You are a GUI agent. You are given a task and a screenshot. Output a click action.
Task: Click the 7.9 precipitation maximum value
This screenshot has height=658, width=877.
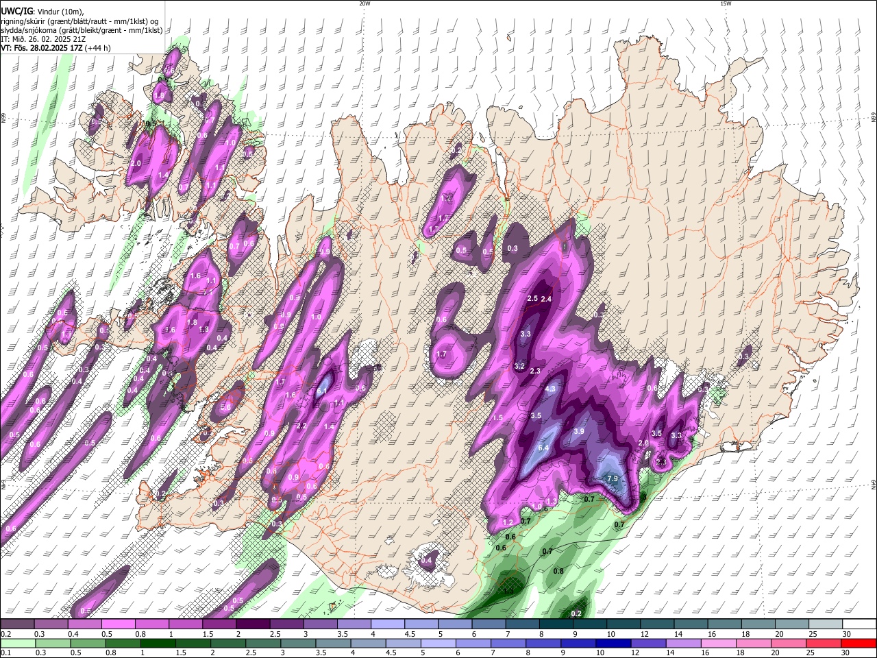(x=613, y=478)
